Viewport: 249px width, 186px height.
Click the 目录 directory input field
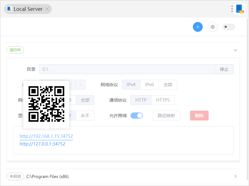coord(124,69)
